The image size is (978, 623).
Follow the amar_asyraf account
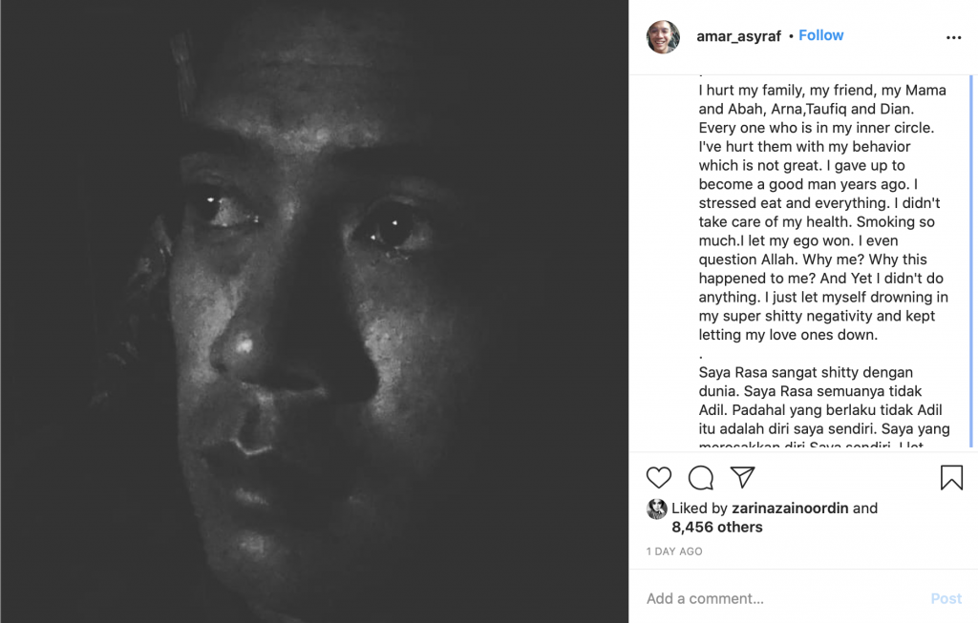click(x=820, y=35)
